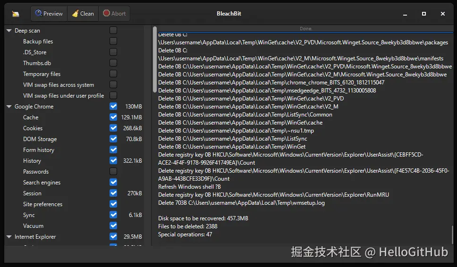Select the Thumbs.db item

tap(37, 63)
